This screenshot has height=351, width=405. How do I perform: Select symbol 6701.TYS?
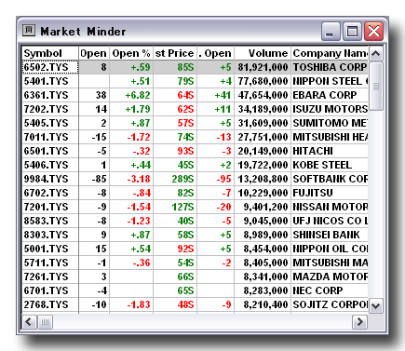46,290
